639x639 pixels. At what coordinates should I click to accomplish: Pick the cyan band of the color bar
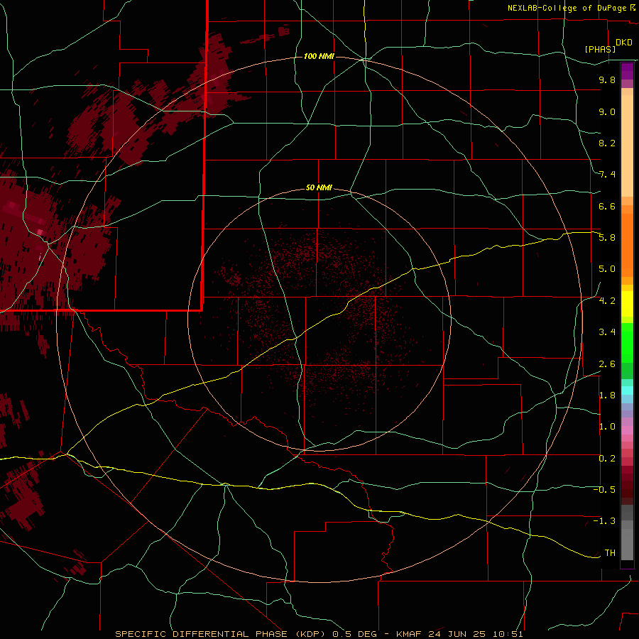[627, 390]
